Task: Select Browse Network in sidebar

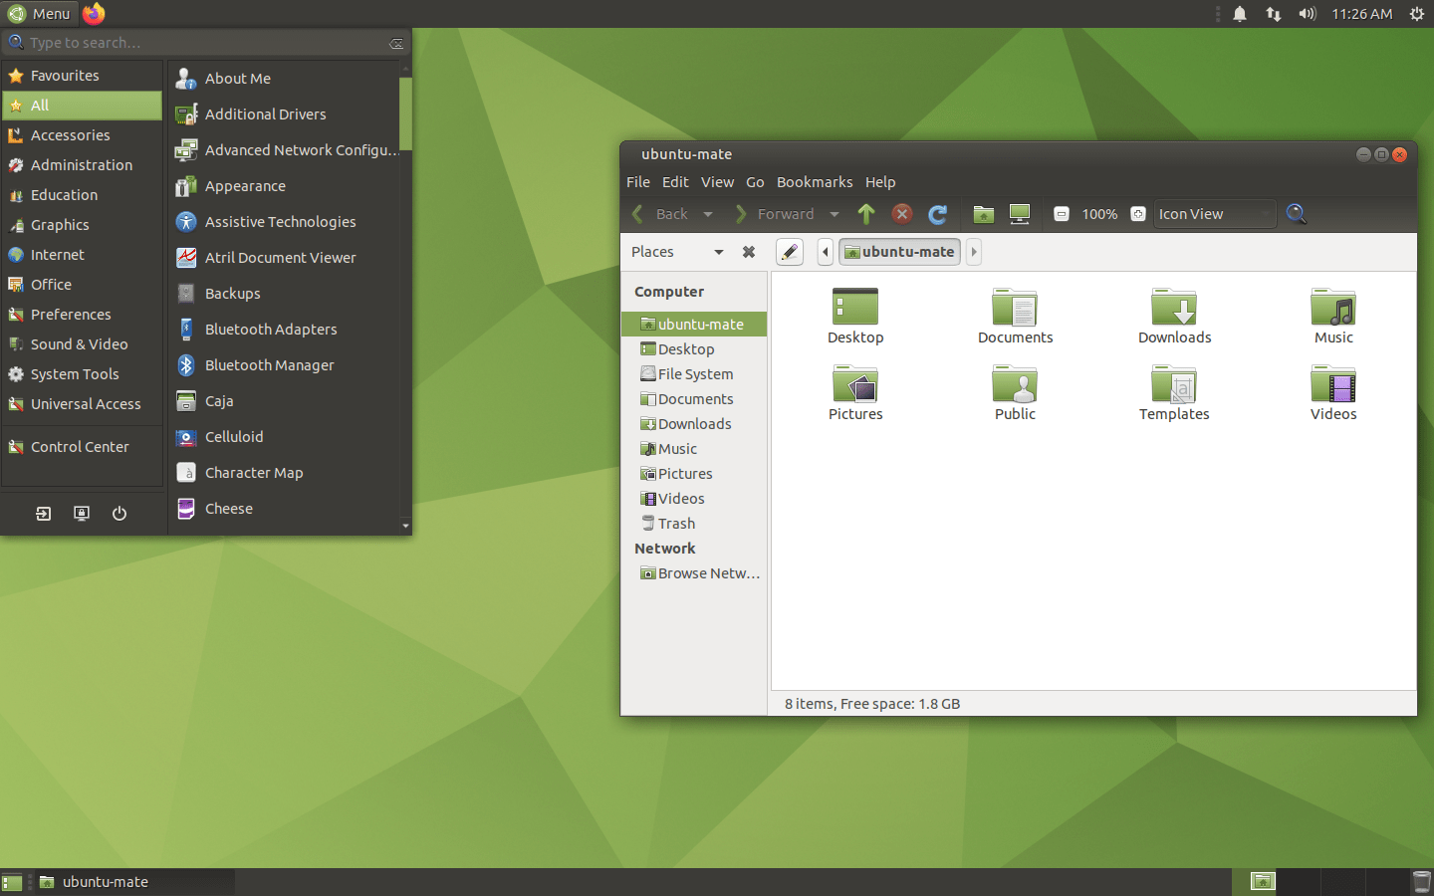Action: click(694, 573)
